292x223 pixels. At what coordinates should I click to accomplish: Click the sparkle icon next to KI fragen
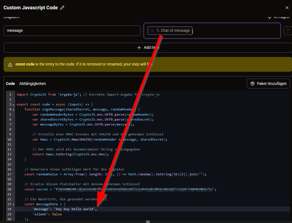(269, 17)
